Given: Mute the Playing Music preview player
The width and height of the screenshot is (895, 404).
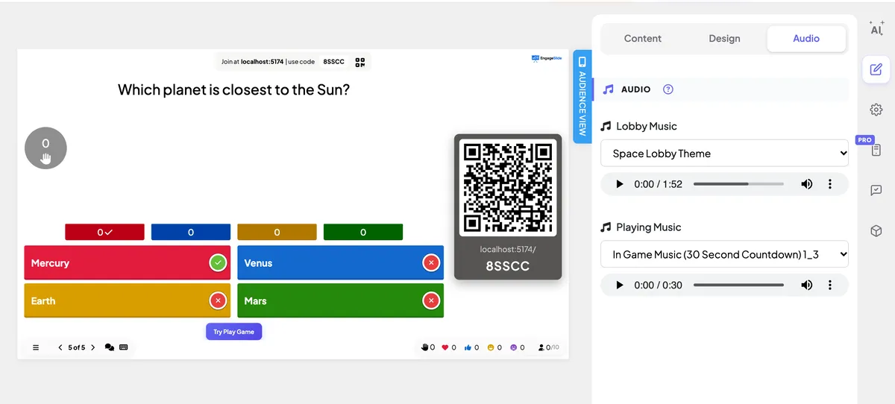Looking at the screenshot, I should (x=807, y=285).
